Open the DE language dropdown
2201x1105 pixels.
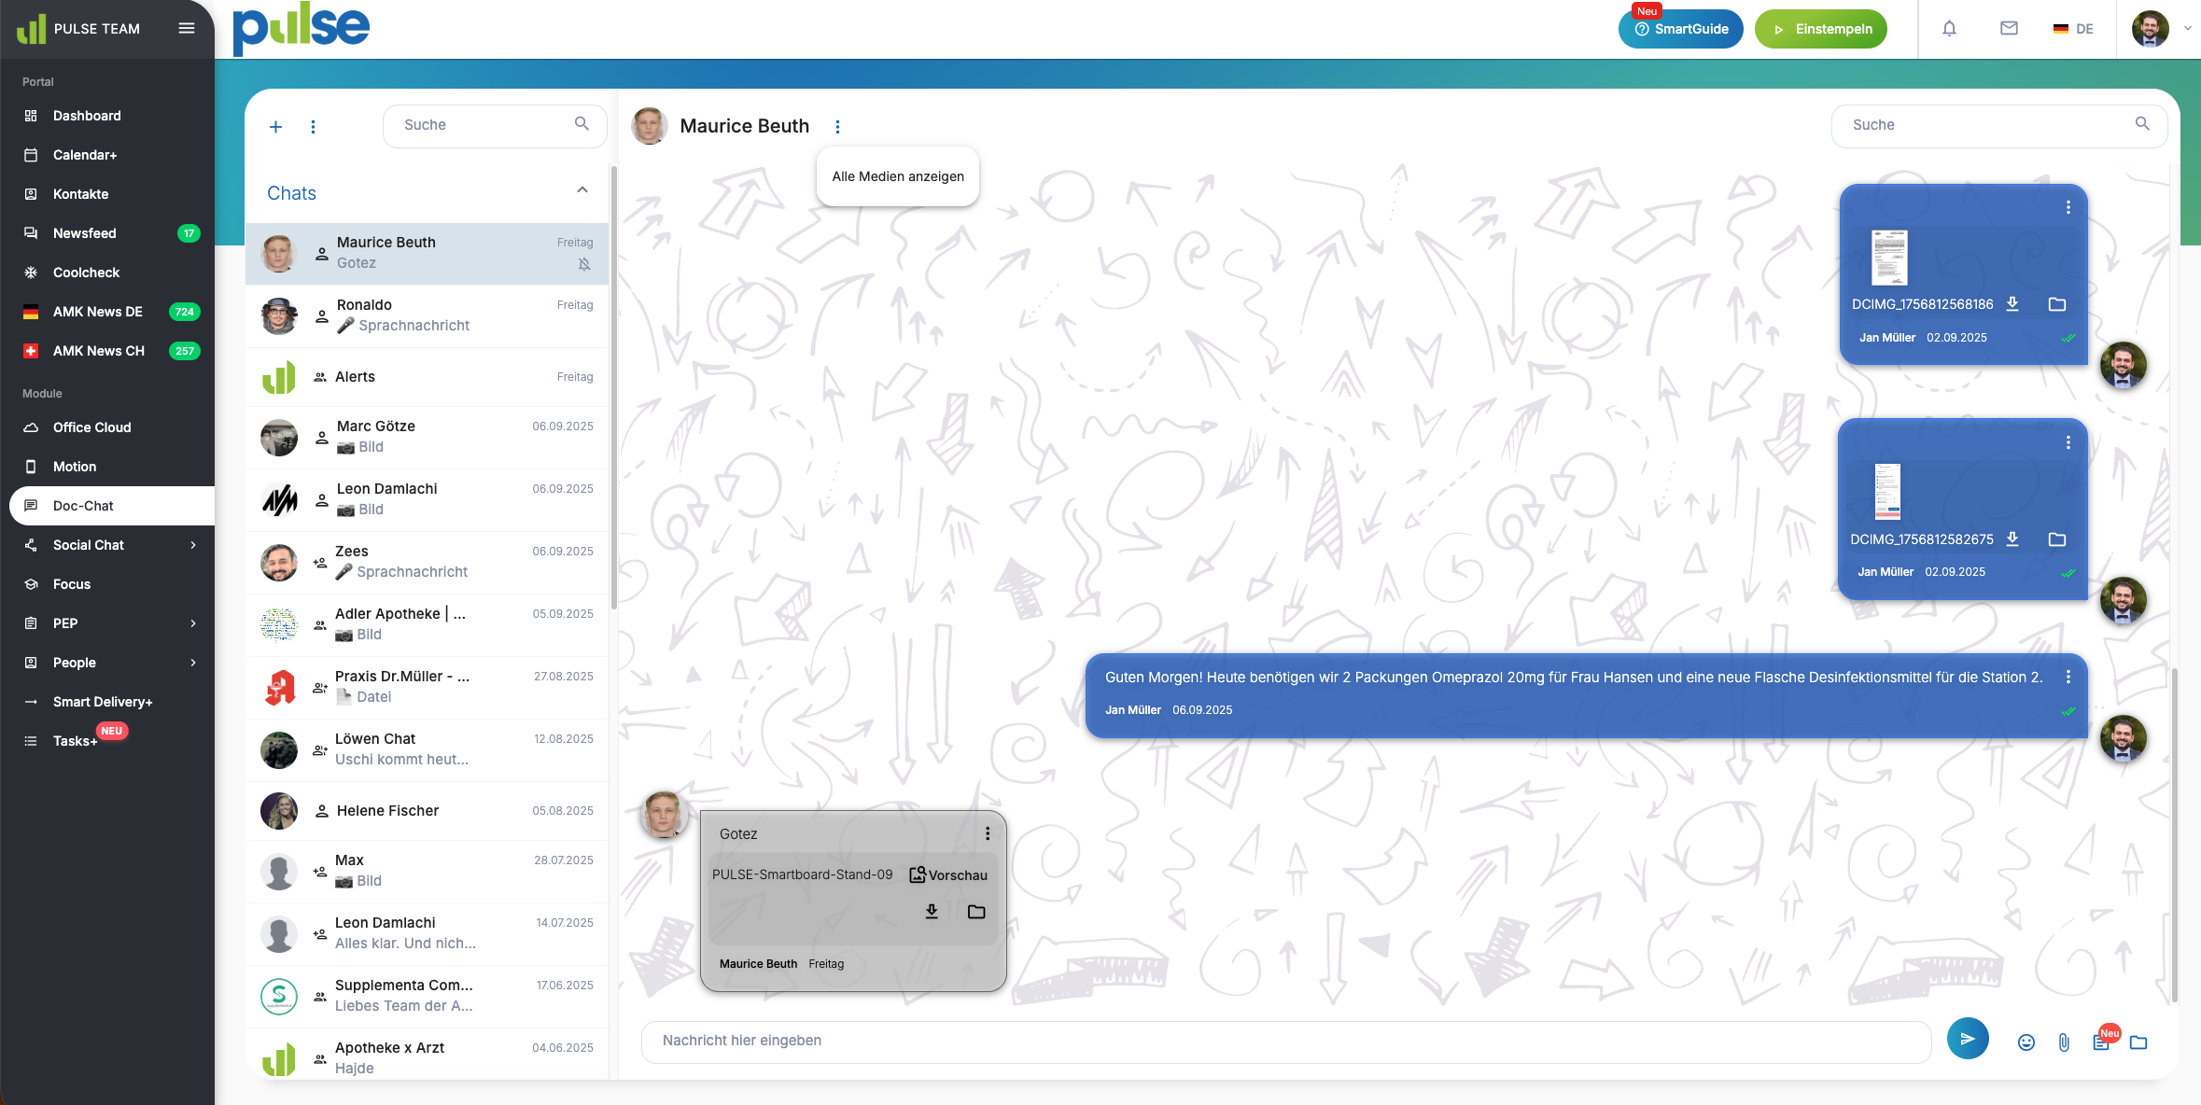[2073, 29]
